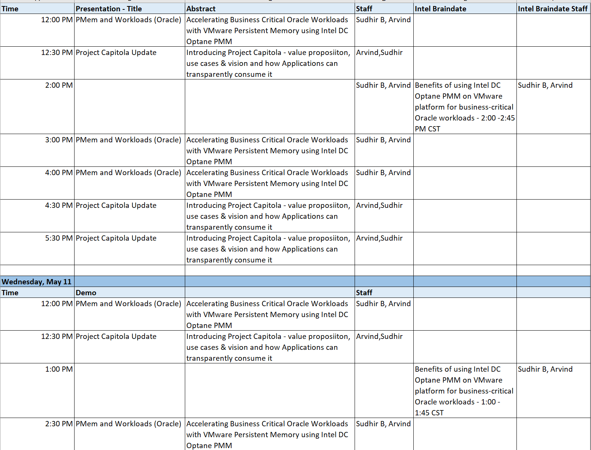591x450 pixels.
Task: Click 'Arvind,Sudhir' in Wednesday's 12:30 PM row
Action: pyautogui.click(x=384, y=347)
